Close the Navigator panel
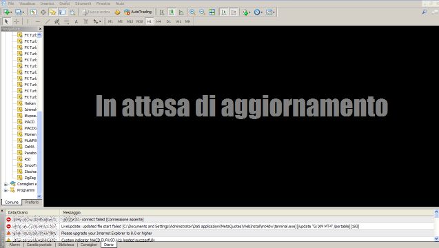Image resolution: width=439 pixels, height=248 pixels. (40, 29)
